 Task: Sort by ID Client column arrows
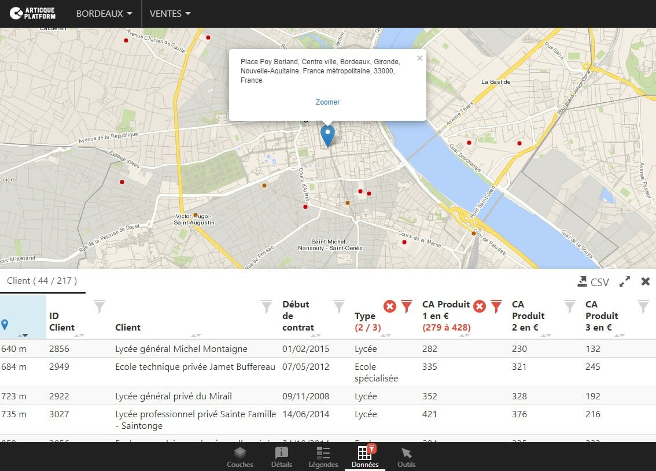(79, 335)
